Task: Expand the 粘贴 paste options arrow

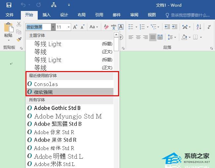Action: click(x=9, y=40)
